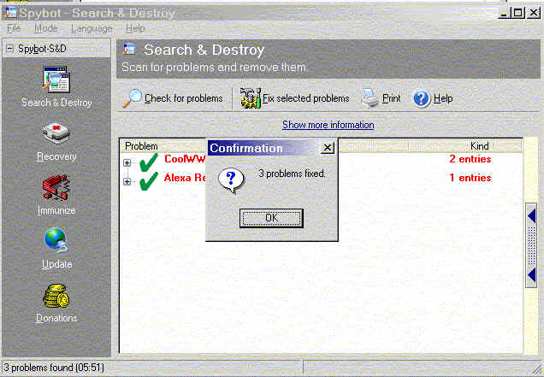Screen dimensions: 544x377
Task: Click the Spybot title bar application icon
Action: 10,13
